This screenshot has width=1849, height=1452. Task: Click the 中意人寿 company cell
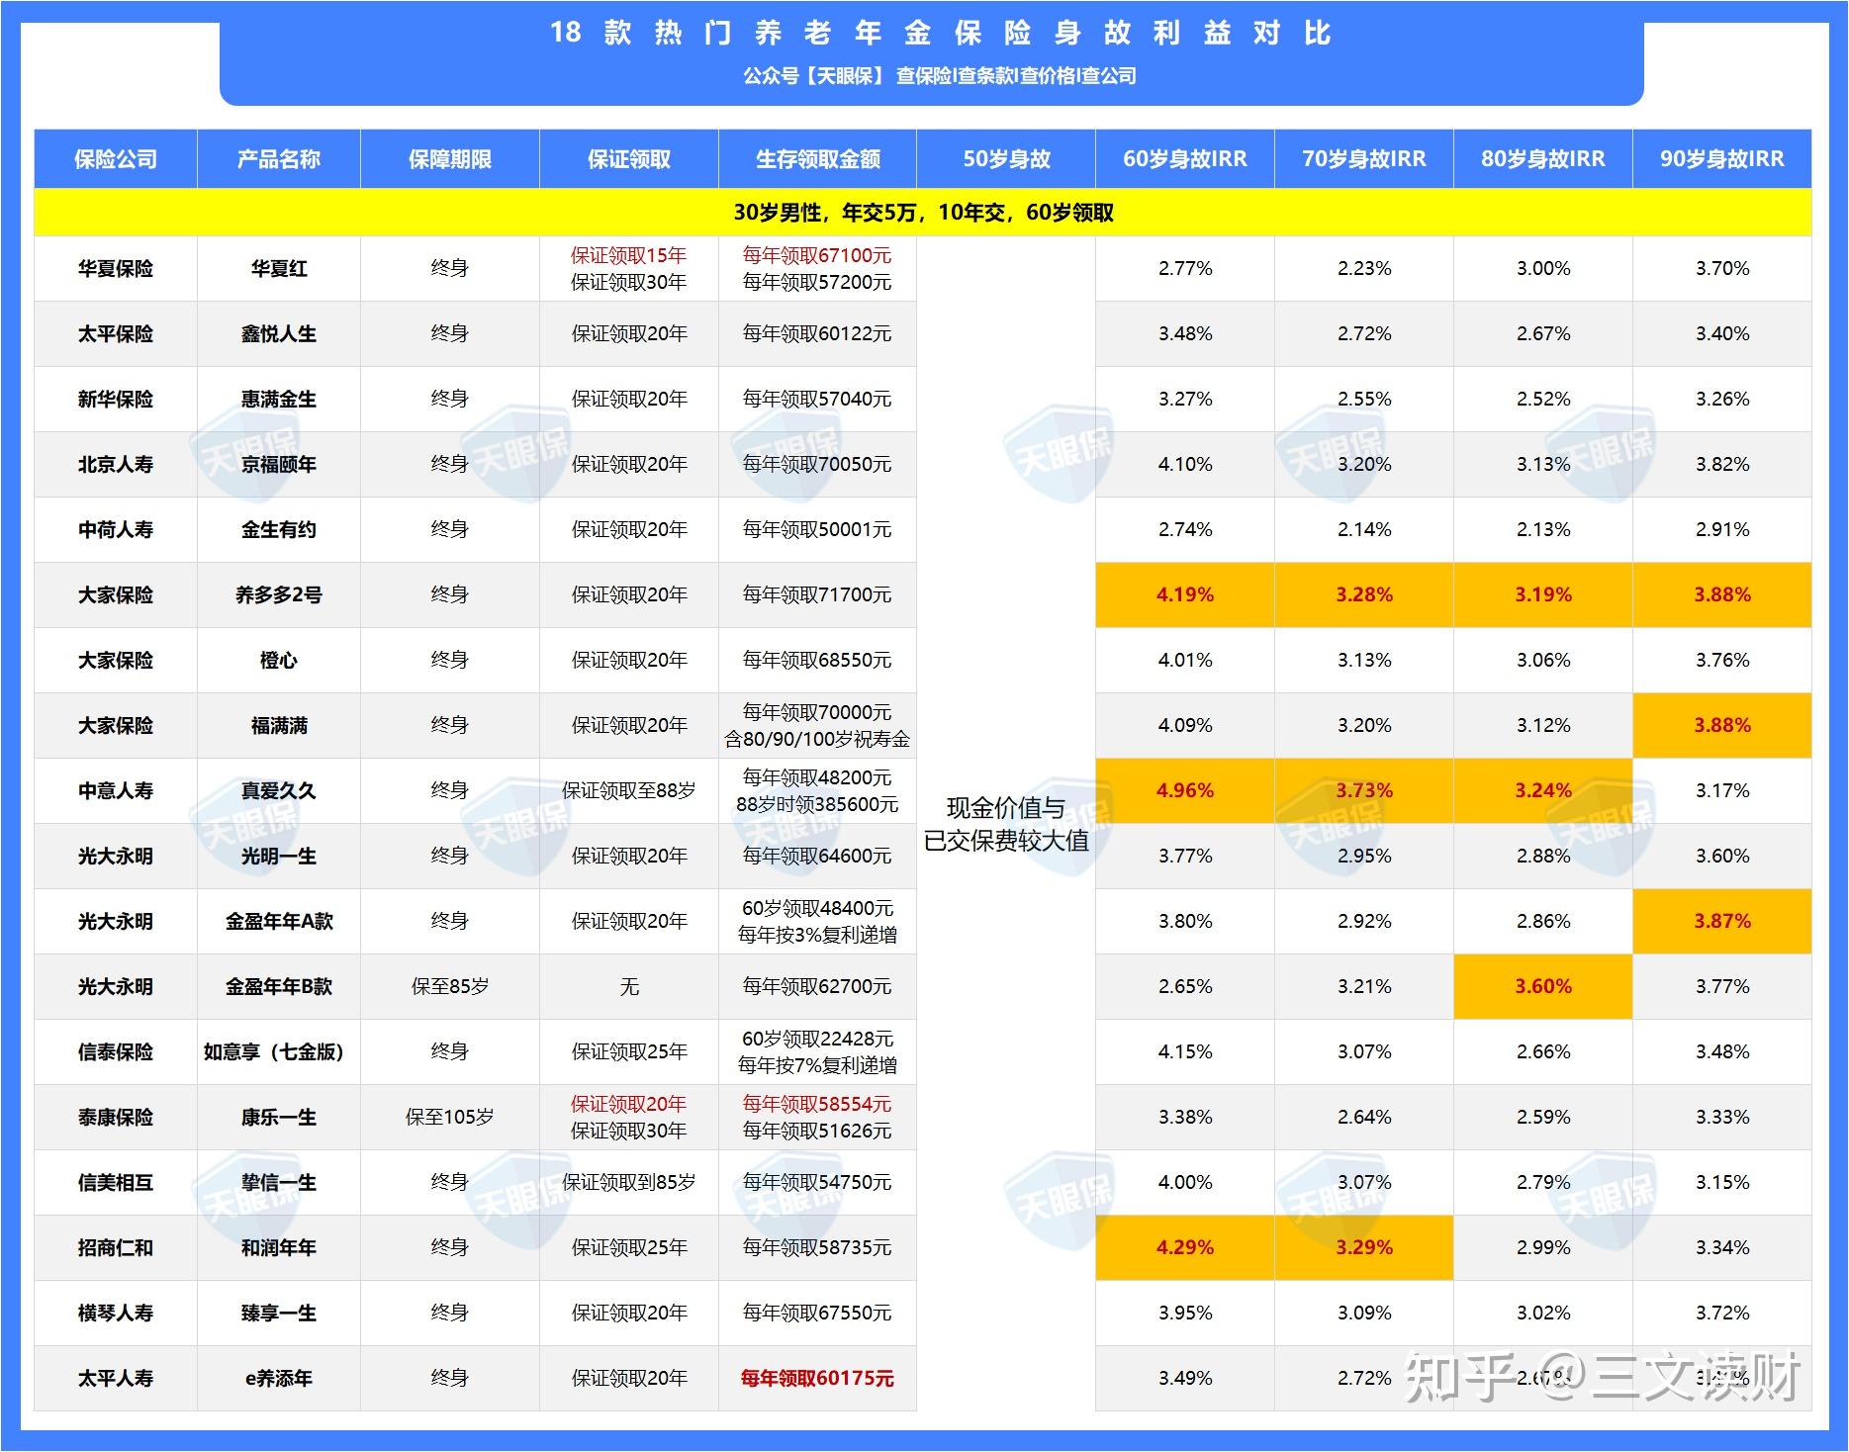[116, 791]
